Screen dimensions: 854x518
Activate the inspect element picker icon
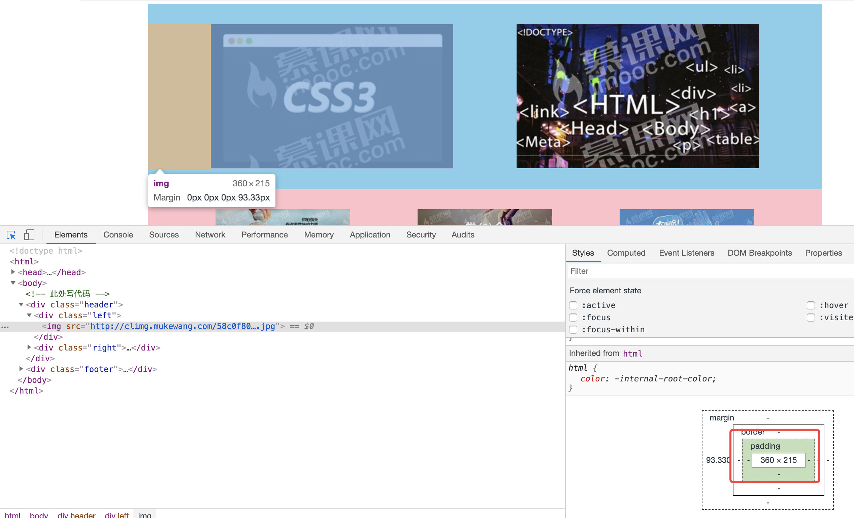(11, 235)
